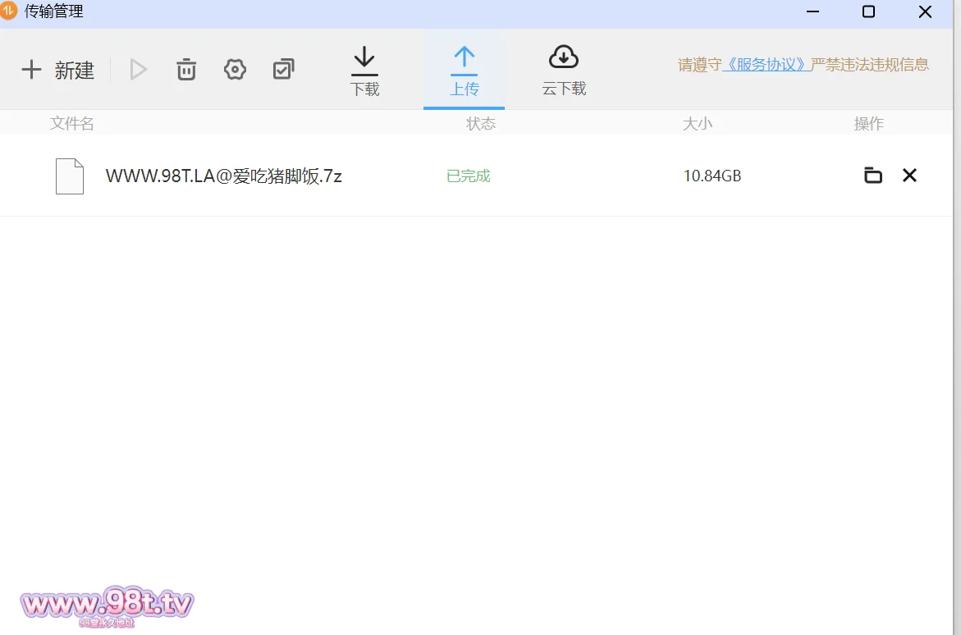961x635 pixels.
Task: Maximize the 传输管理 window
Action: 868,12
